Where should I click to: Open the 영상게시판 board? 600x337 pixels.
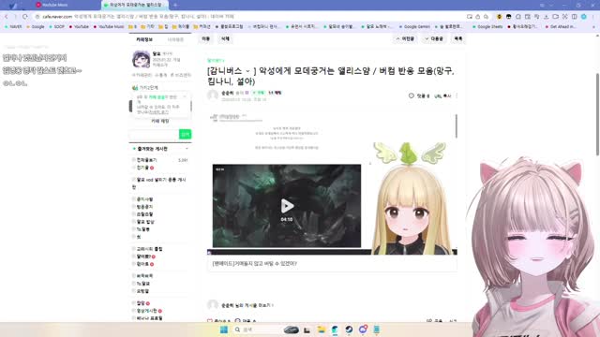pos(147,311)
